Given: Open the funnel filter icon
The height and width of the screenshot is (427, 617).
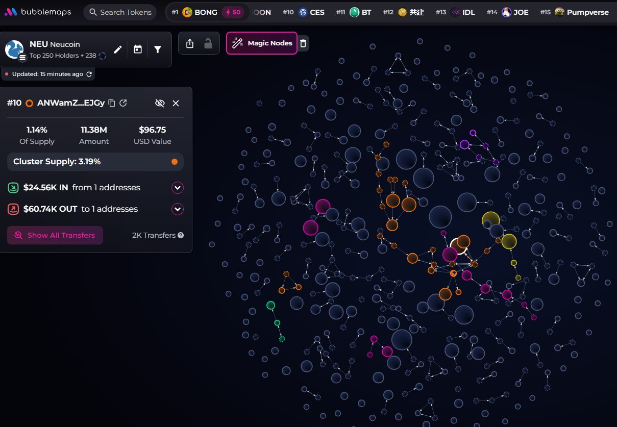Looking at the screenshot, I should point(158,49).
